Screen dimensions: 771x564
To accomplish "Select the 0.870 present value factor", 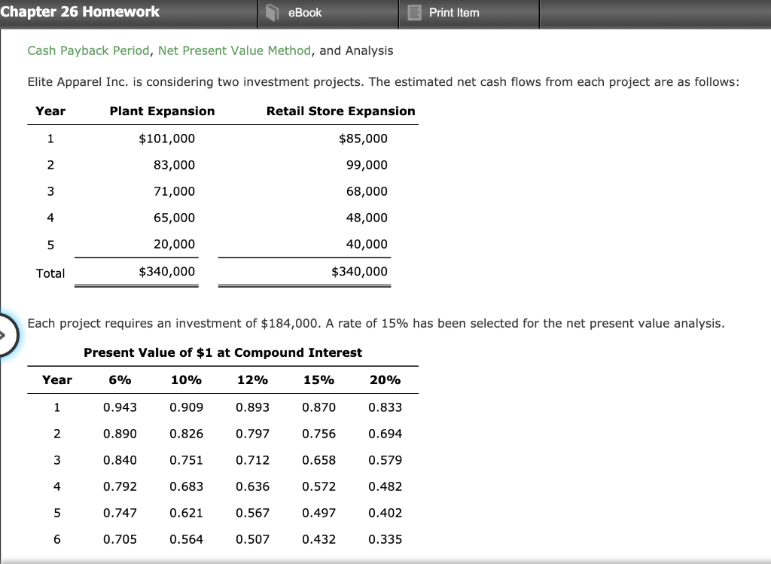I will [319, 407].
